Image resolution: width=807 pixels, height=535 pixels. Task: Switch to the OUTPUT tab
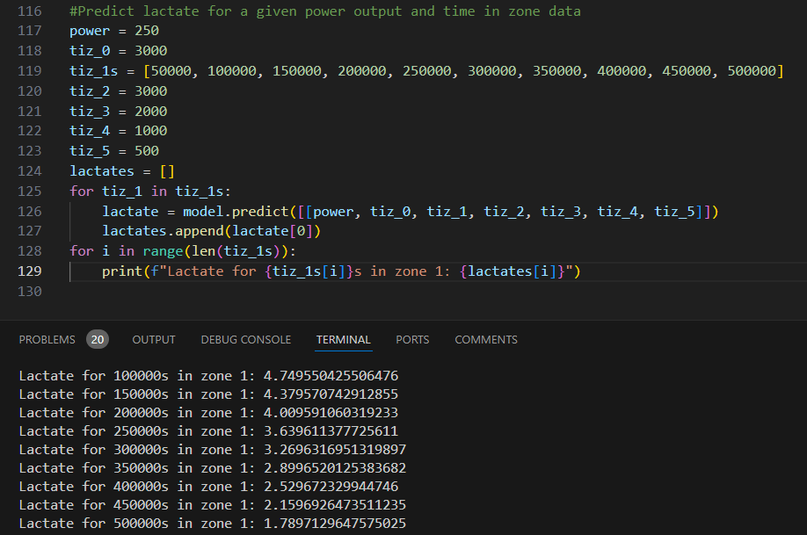[153, 339]
